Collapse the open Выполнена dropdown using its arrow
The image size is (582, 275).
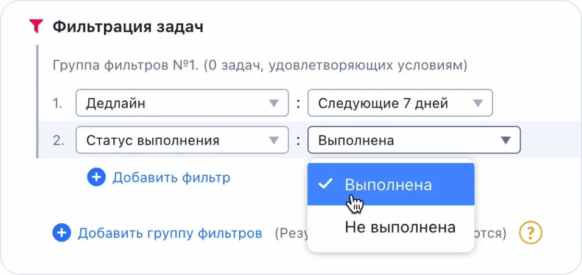tap(506, 141)
